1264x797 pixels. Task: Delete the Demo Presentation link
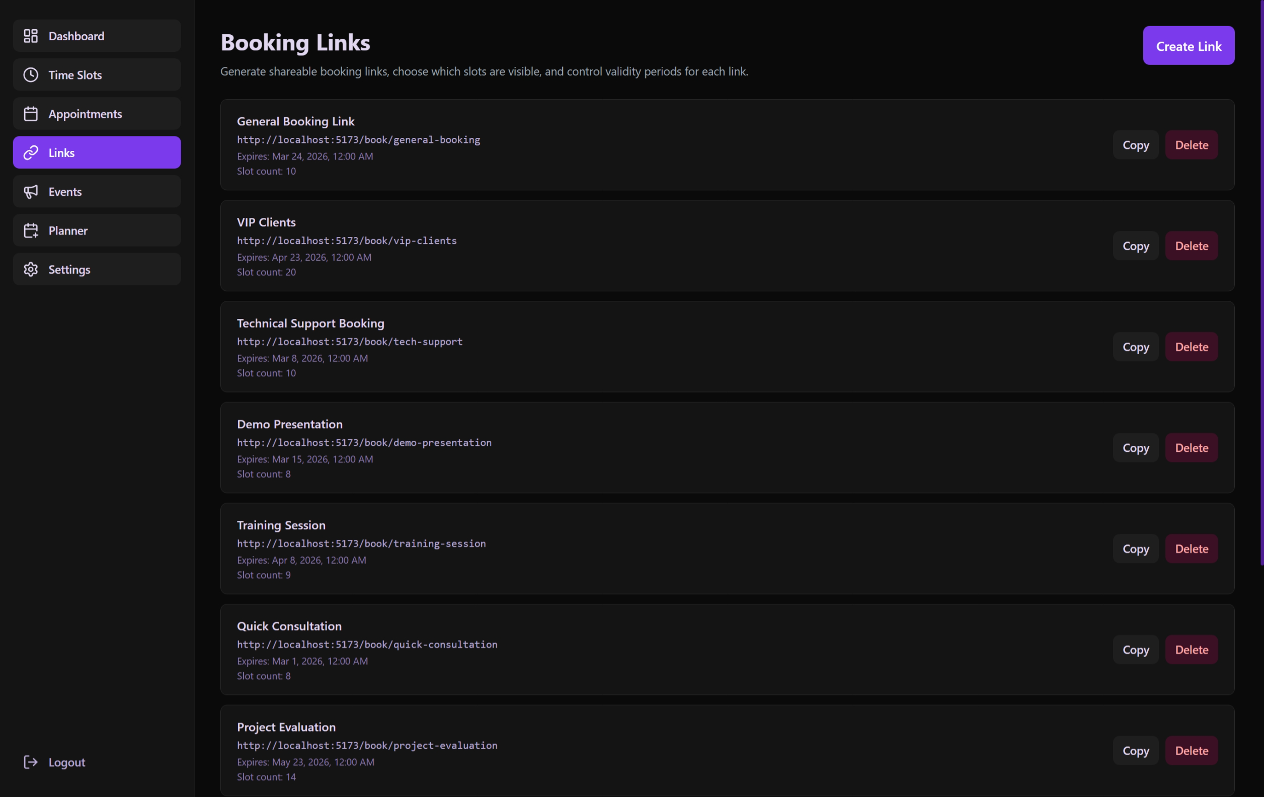(1191, 447)
